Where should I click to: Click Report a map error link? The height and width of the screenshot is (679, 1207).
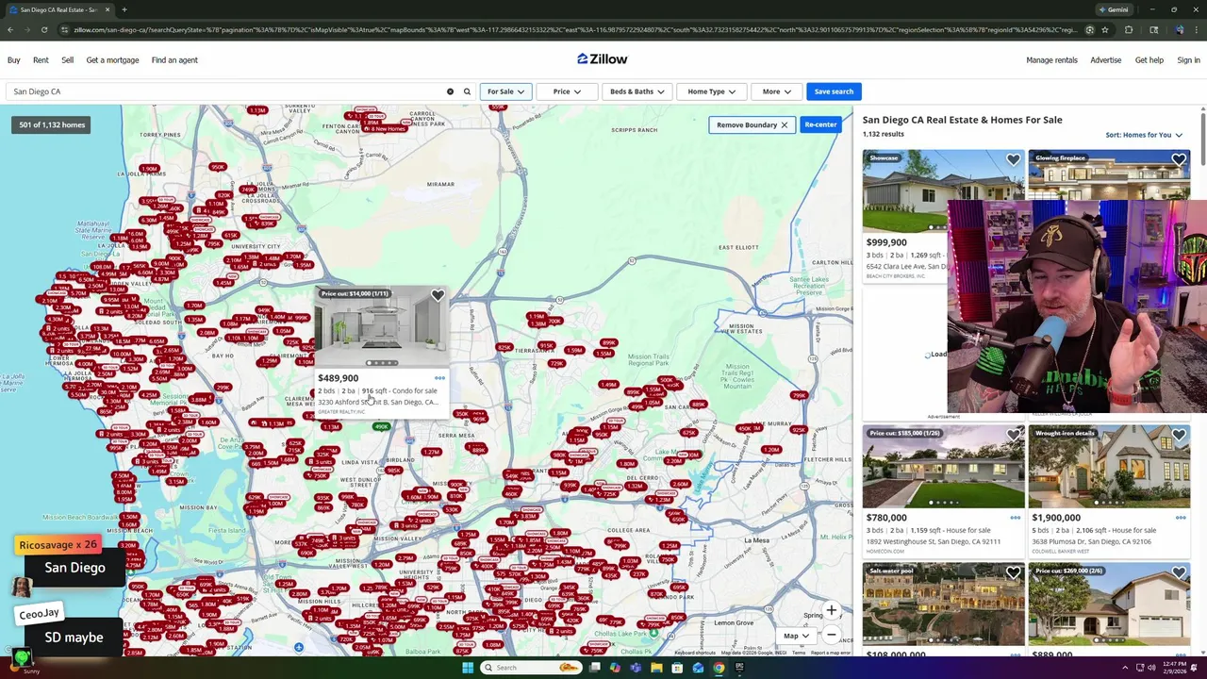pos(831,653)
